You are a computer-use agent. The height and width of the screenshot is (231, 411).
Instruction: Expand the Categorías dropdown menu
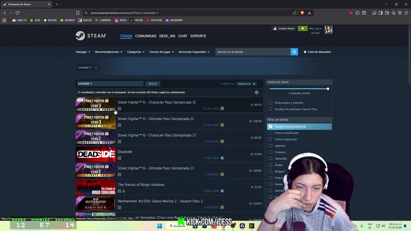[136, 52]
